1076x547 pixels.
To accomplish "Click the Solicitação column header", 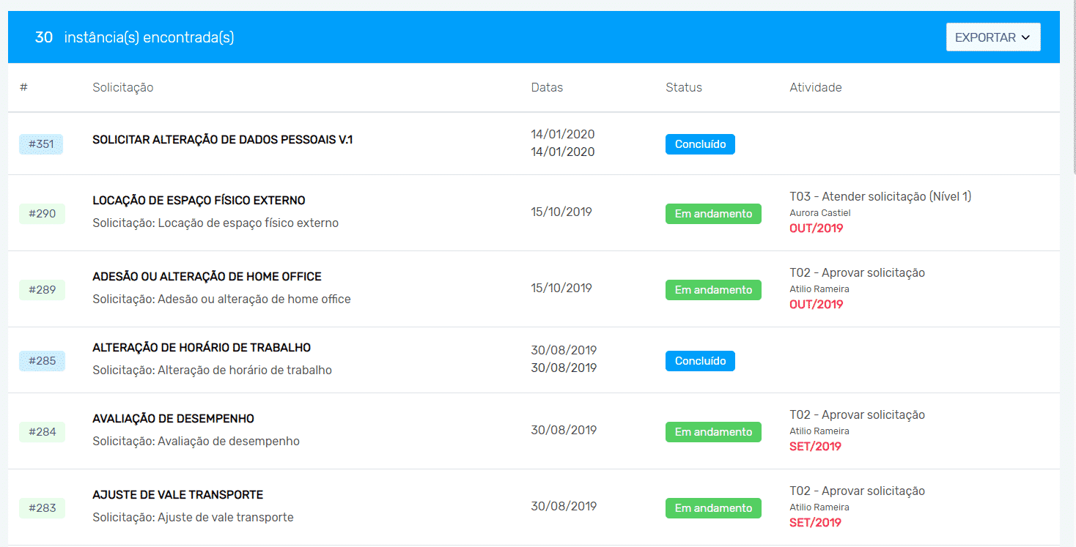I will (122, 87).
